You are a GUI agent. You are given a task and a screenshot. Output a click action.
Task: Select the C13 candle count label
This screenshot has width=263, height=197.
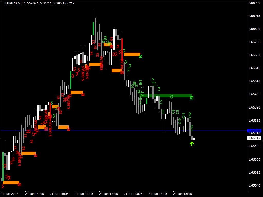[x=192, y=128]
